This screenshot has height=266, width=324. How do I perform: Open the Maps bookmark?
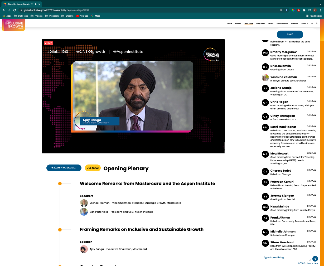(96, 16)
